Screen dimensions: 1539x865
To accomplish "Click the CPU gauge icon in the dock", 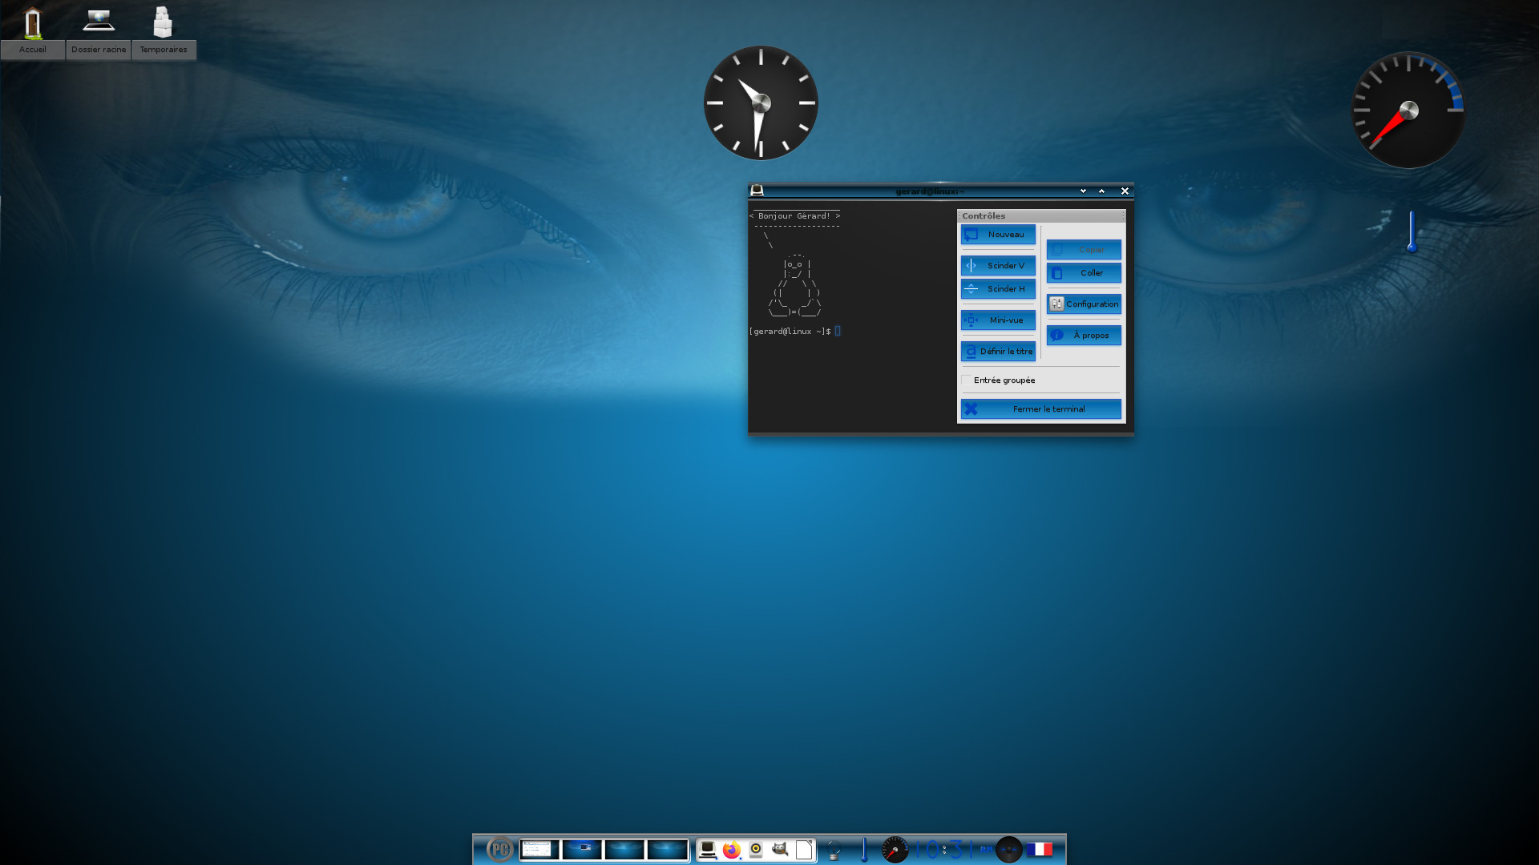I will 895,849.
